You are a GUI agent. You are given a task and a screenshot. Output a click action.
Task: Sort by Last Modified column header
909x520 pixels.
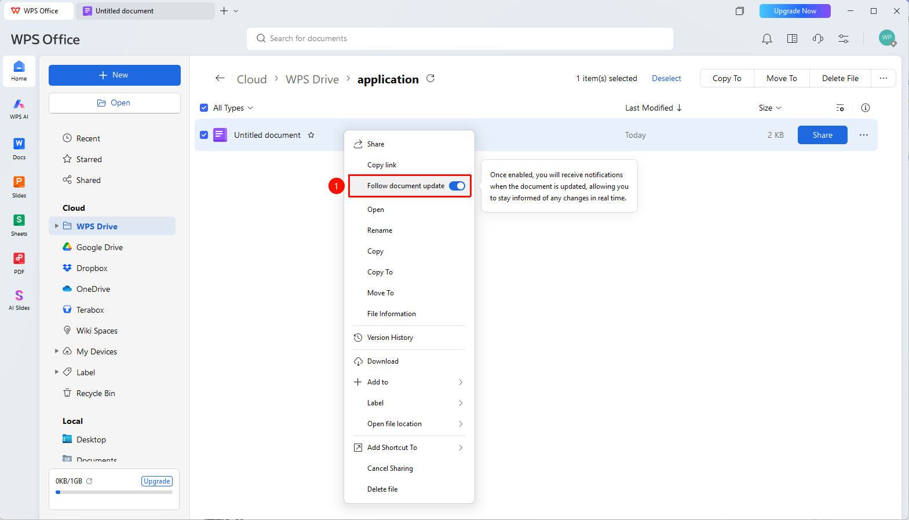654,108
